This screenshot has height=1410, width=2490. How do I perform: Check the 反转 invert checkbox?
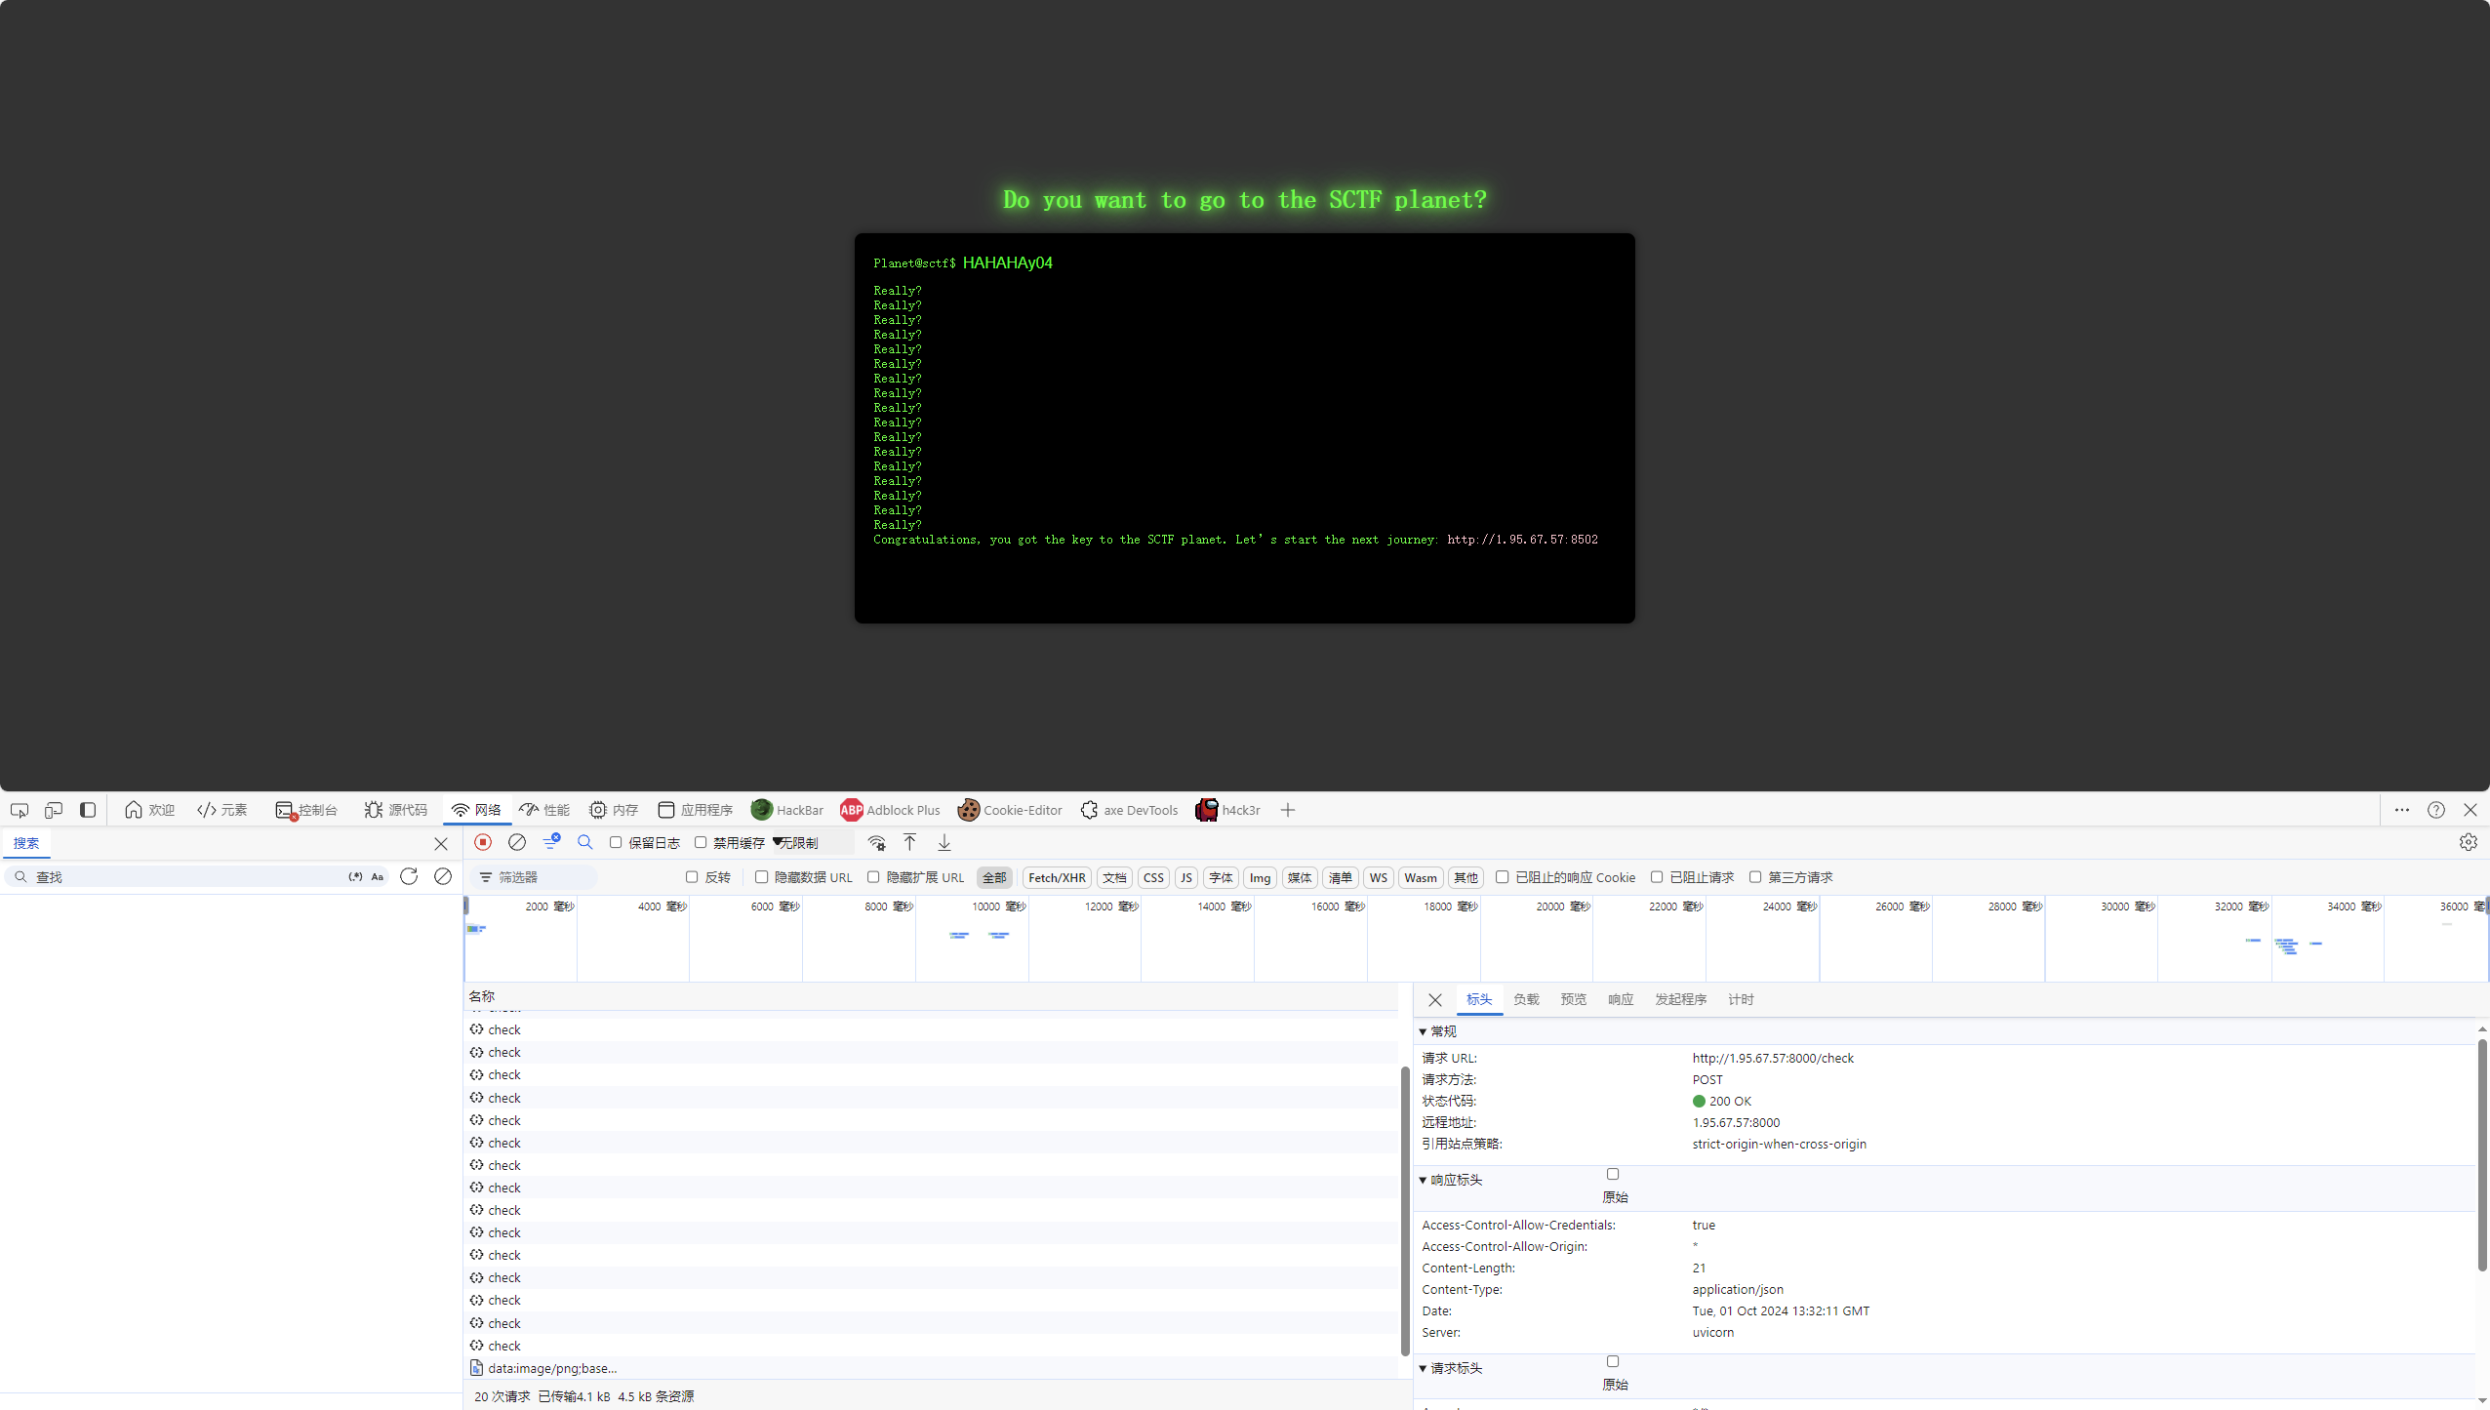(x=692, y=877)
